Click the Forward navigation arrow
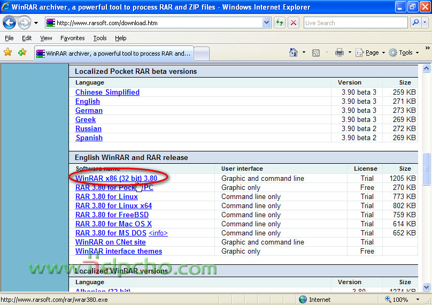The height and width of the screenshot is (305, 432). [x=25, y=23]
